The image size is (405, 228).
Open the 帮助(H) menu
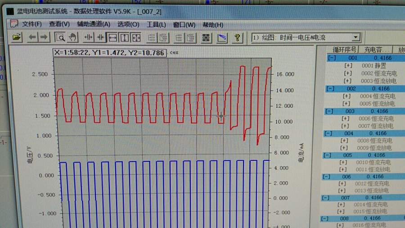213,25
